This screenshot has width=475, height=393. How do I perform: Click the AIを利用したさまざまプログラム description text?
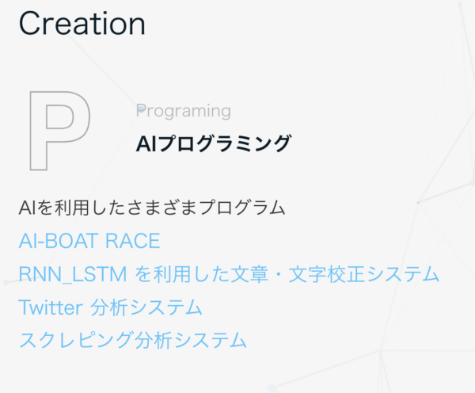coord(152,208)
